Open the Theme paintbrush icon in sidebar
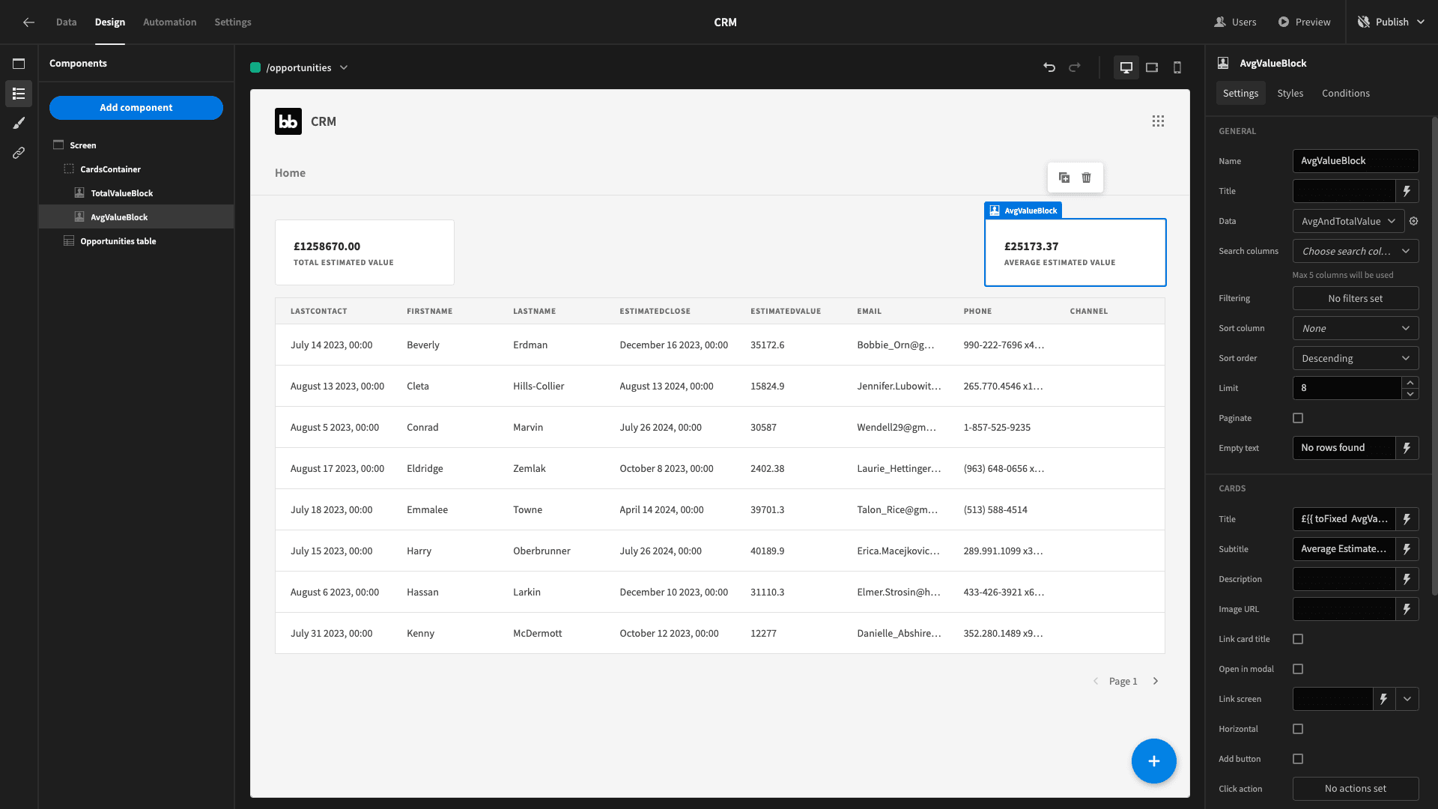Viewport: 1438px width, 809px height. tap(19, 123)
